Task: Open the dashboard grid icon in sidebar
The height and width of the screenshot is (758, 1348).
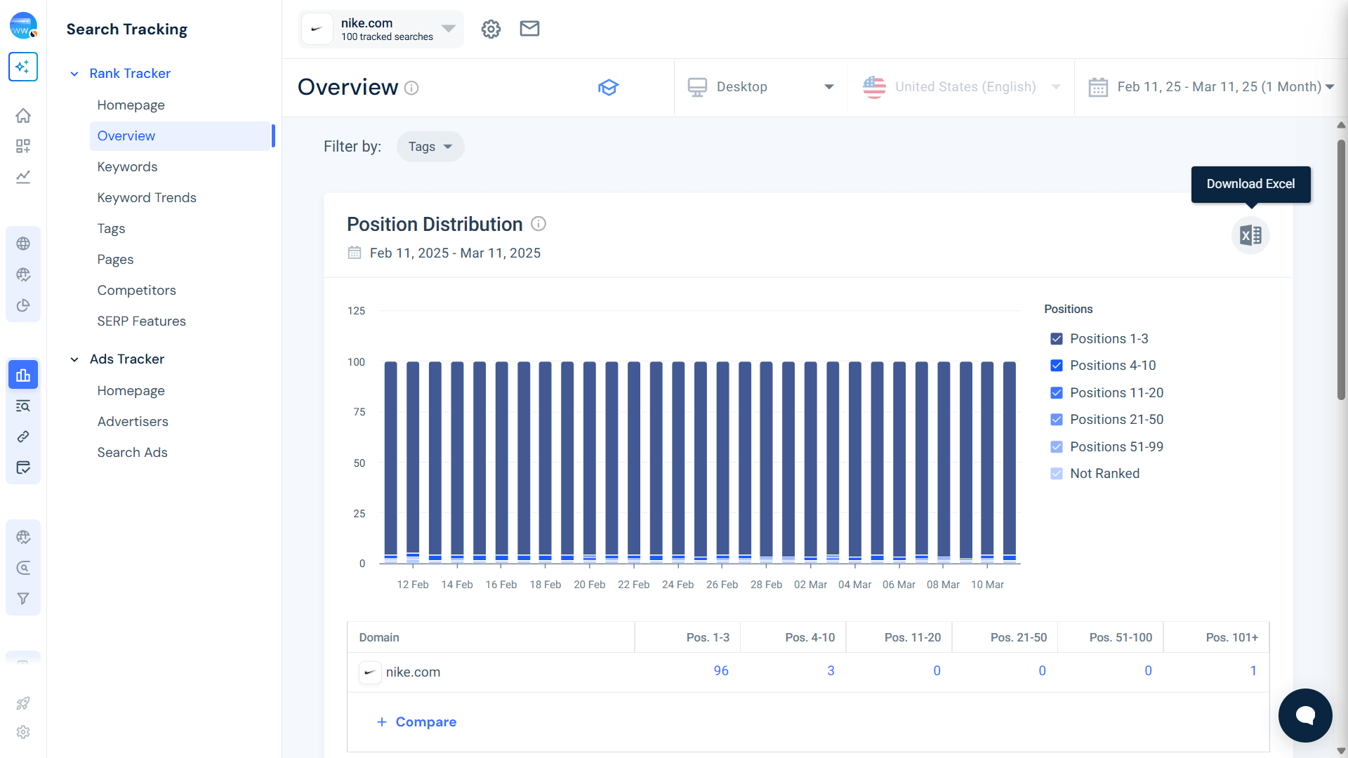Action: click(23, 146)
